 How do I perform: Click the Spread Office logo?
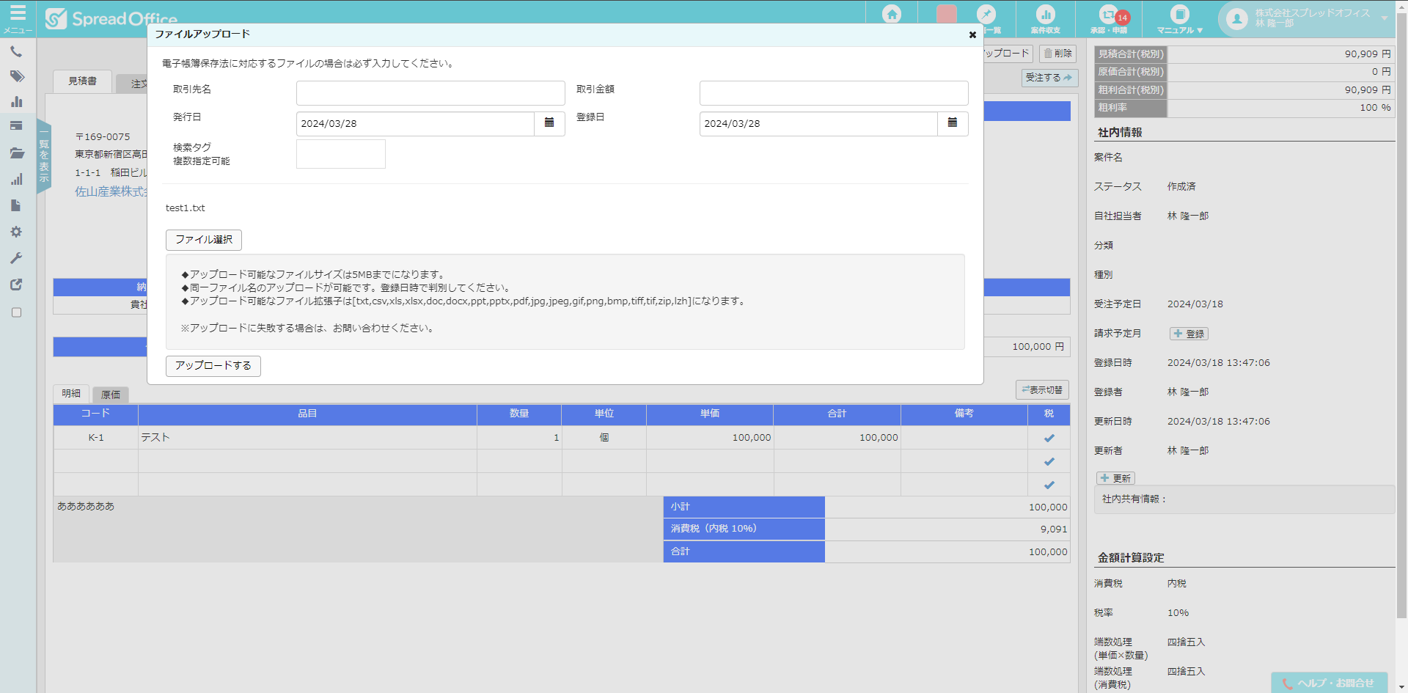click(x=111, y=18)
